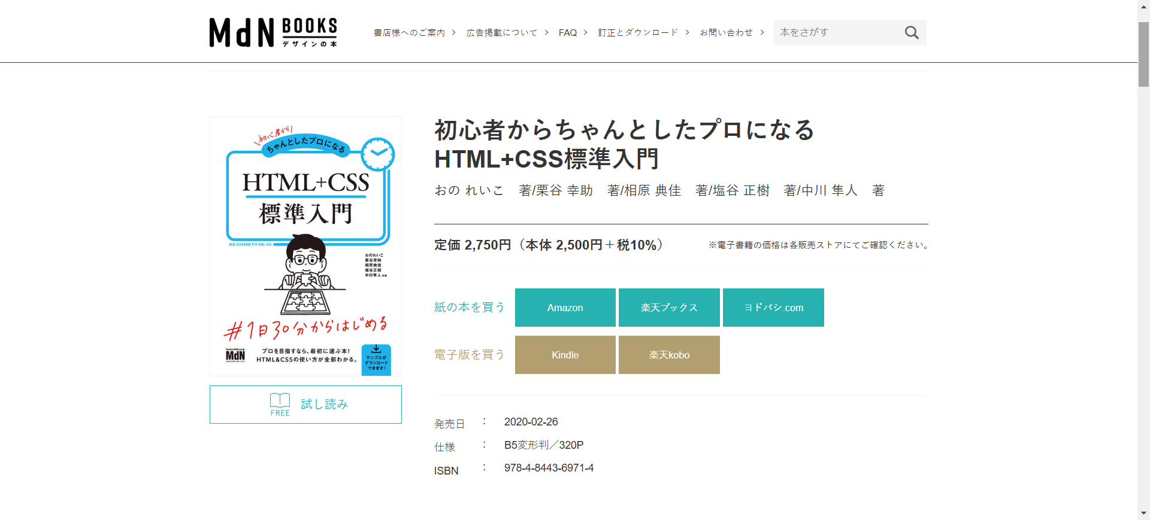Click the search magnifier icon
Viewport: 1150px width, 520px height.
pyautogui.click(x=912, y=32)
